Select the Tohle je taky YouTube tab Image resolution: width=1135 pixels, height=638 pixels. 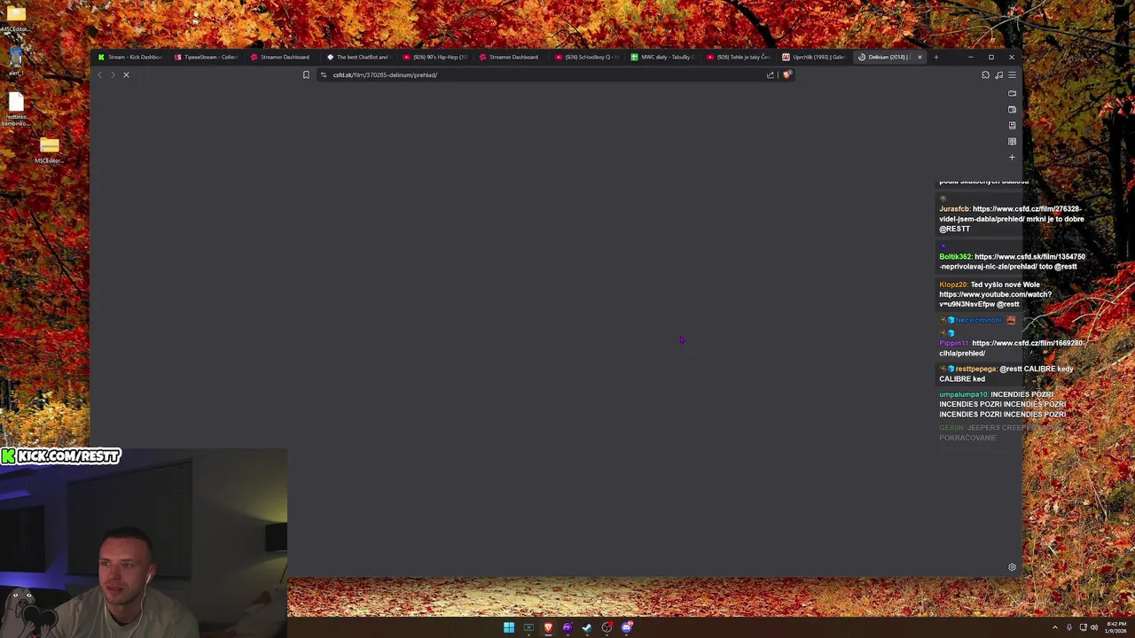tap(739, 57)
